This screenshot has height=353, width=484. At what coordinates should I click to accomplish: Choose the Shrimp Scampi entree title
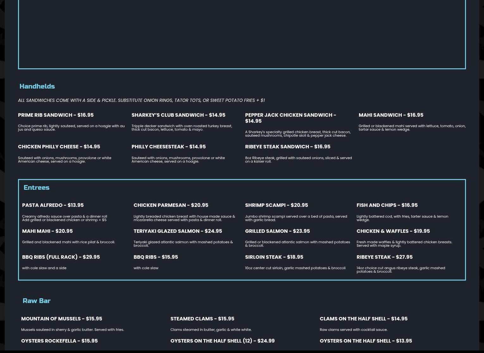coord(276,205)
